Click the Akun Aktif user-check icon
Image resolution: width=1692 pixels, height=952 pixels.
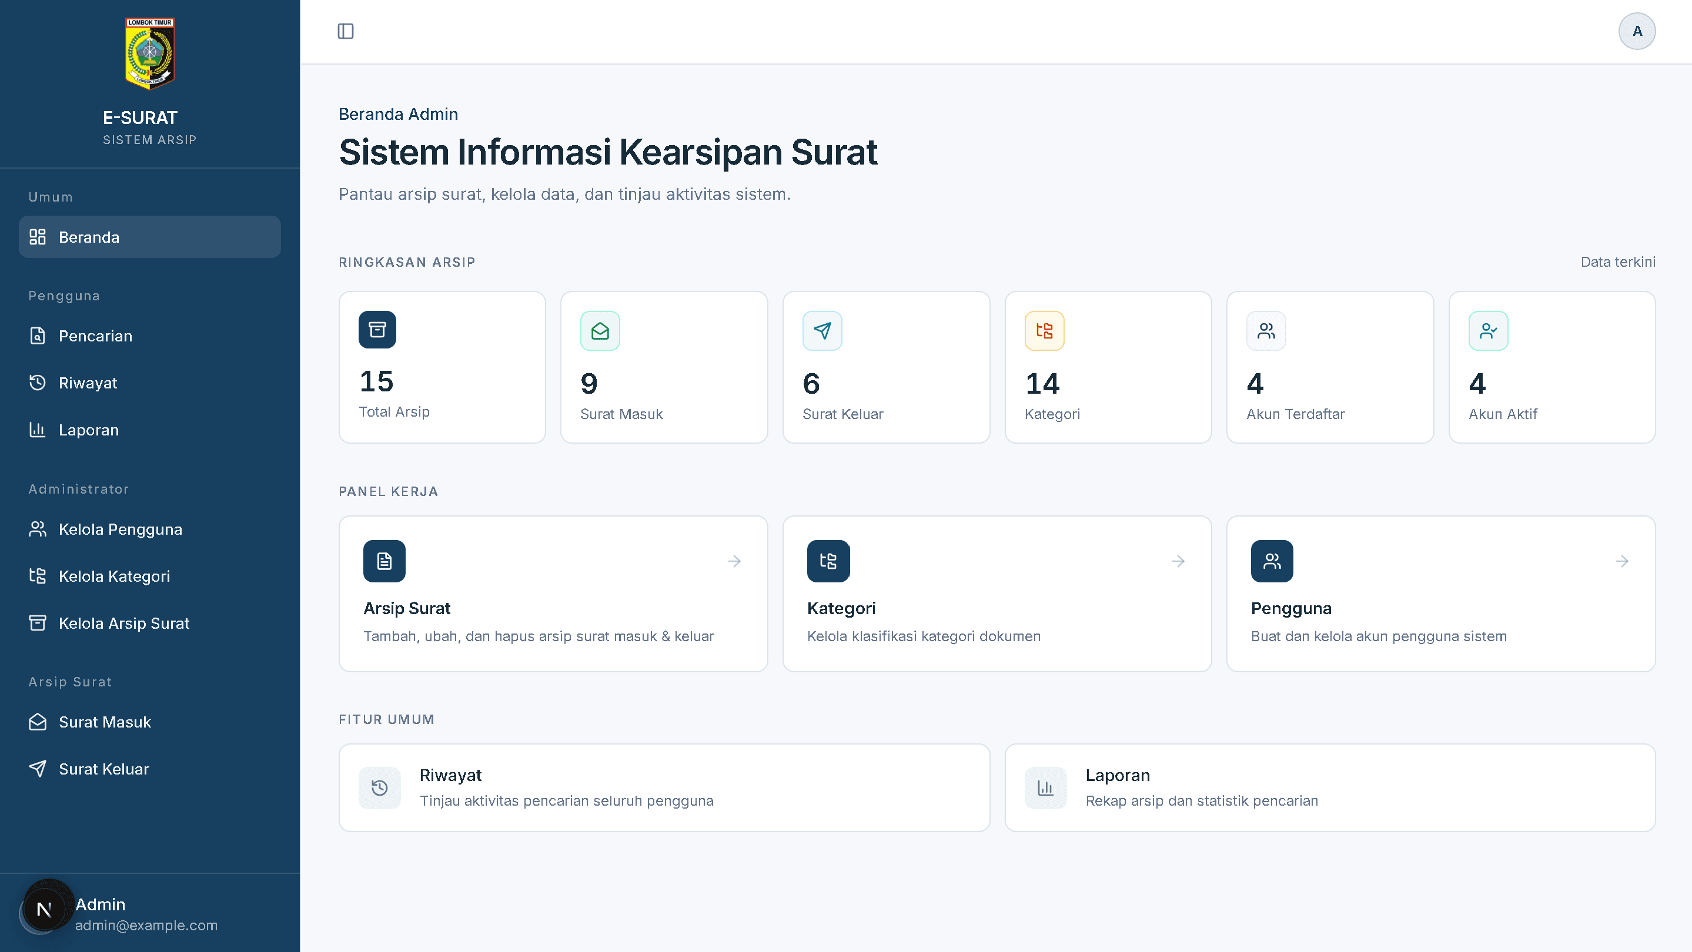coord(1488,331)
